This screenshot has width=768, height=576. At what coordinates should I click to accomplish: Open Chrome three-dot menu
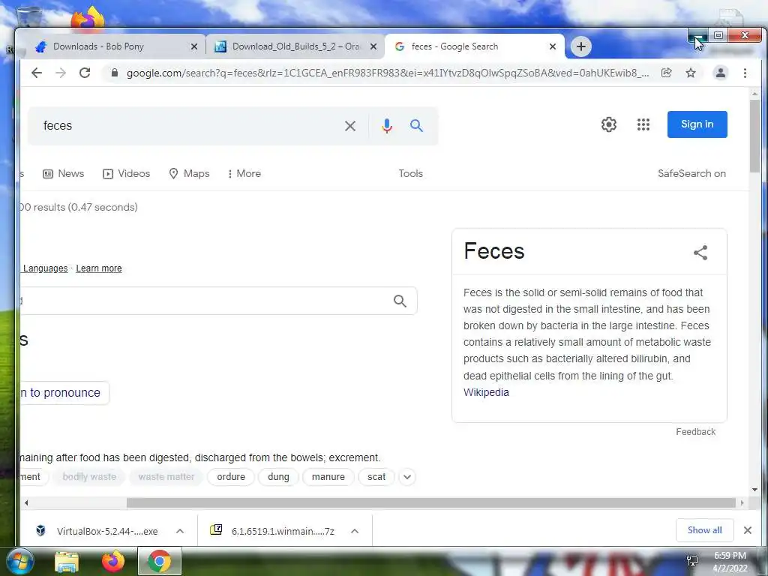[x=745, y=73]
